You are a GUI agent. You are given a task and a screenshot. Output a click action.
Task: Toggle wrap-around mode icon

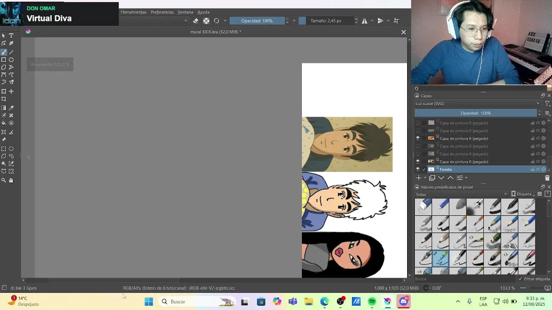396,21
